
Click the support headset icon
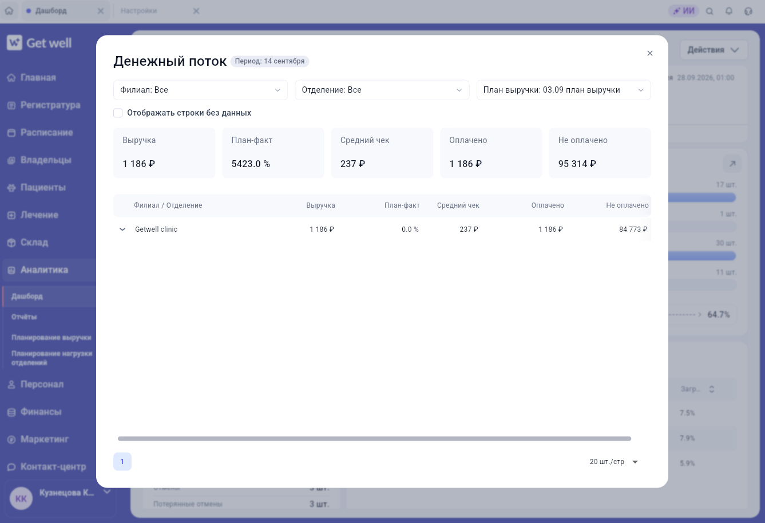click(748, 11)
